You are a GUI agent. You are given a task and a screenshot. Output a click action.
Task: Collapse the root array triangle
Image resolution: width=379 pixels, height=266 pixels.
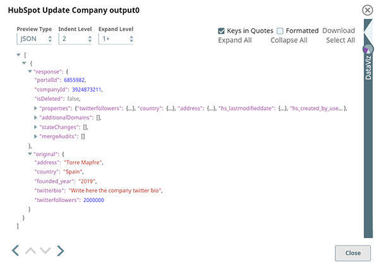[18, 55]
